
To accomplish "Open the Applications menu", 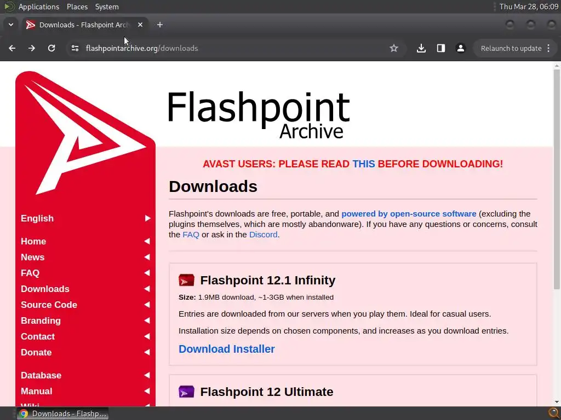I will click(x=39, y=7).
